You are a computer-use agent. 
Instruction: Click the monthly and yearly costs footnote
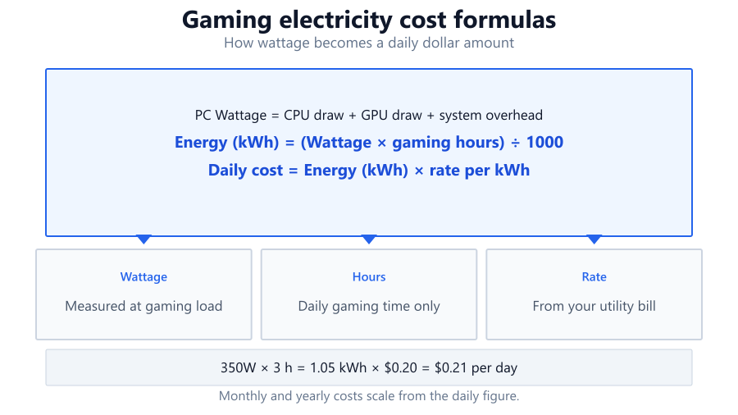pos(369,396)
